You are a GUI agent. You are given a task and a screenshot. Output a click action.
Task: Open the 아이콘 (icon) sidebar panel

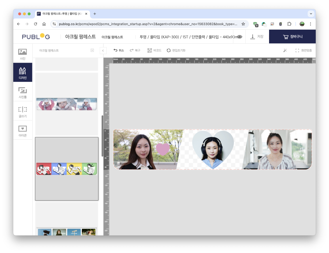tap(23, 131)
